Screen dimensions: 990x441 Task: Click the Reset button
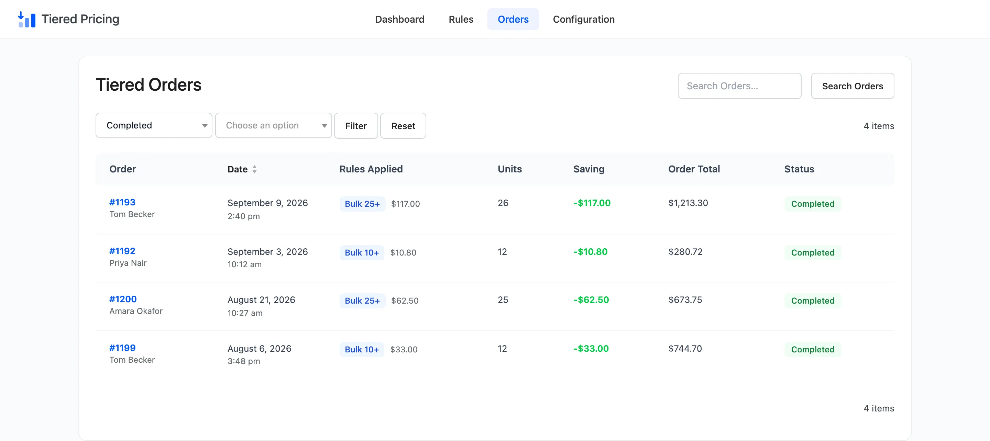tap(403, 126)
